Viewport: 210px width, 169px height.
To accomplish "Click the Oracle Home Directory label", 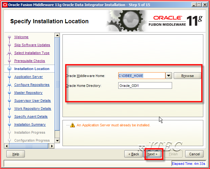I will [x=84, y=86].
